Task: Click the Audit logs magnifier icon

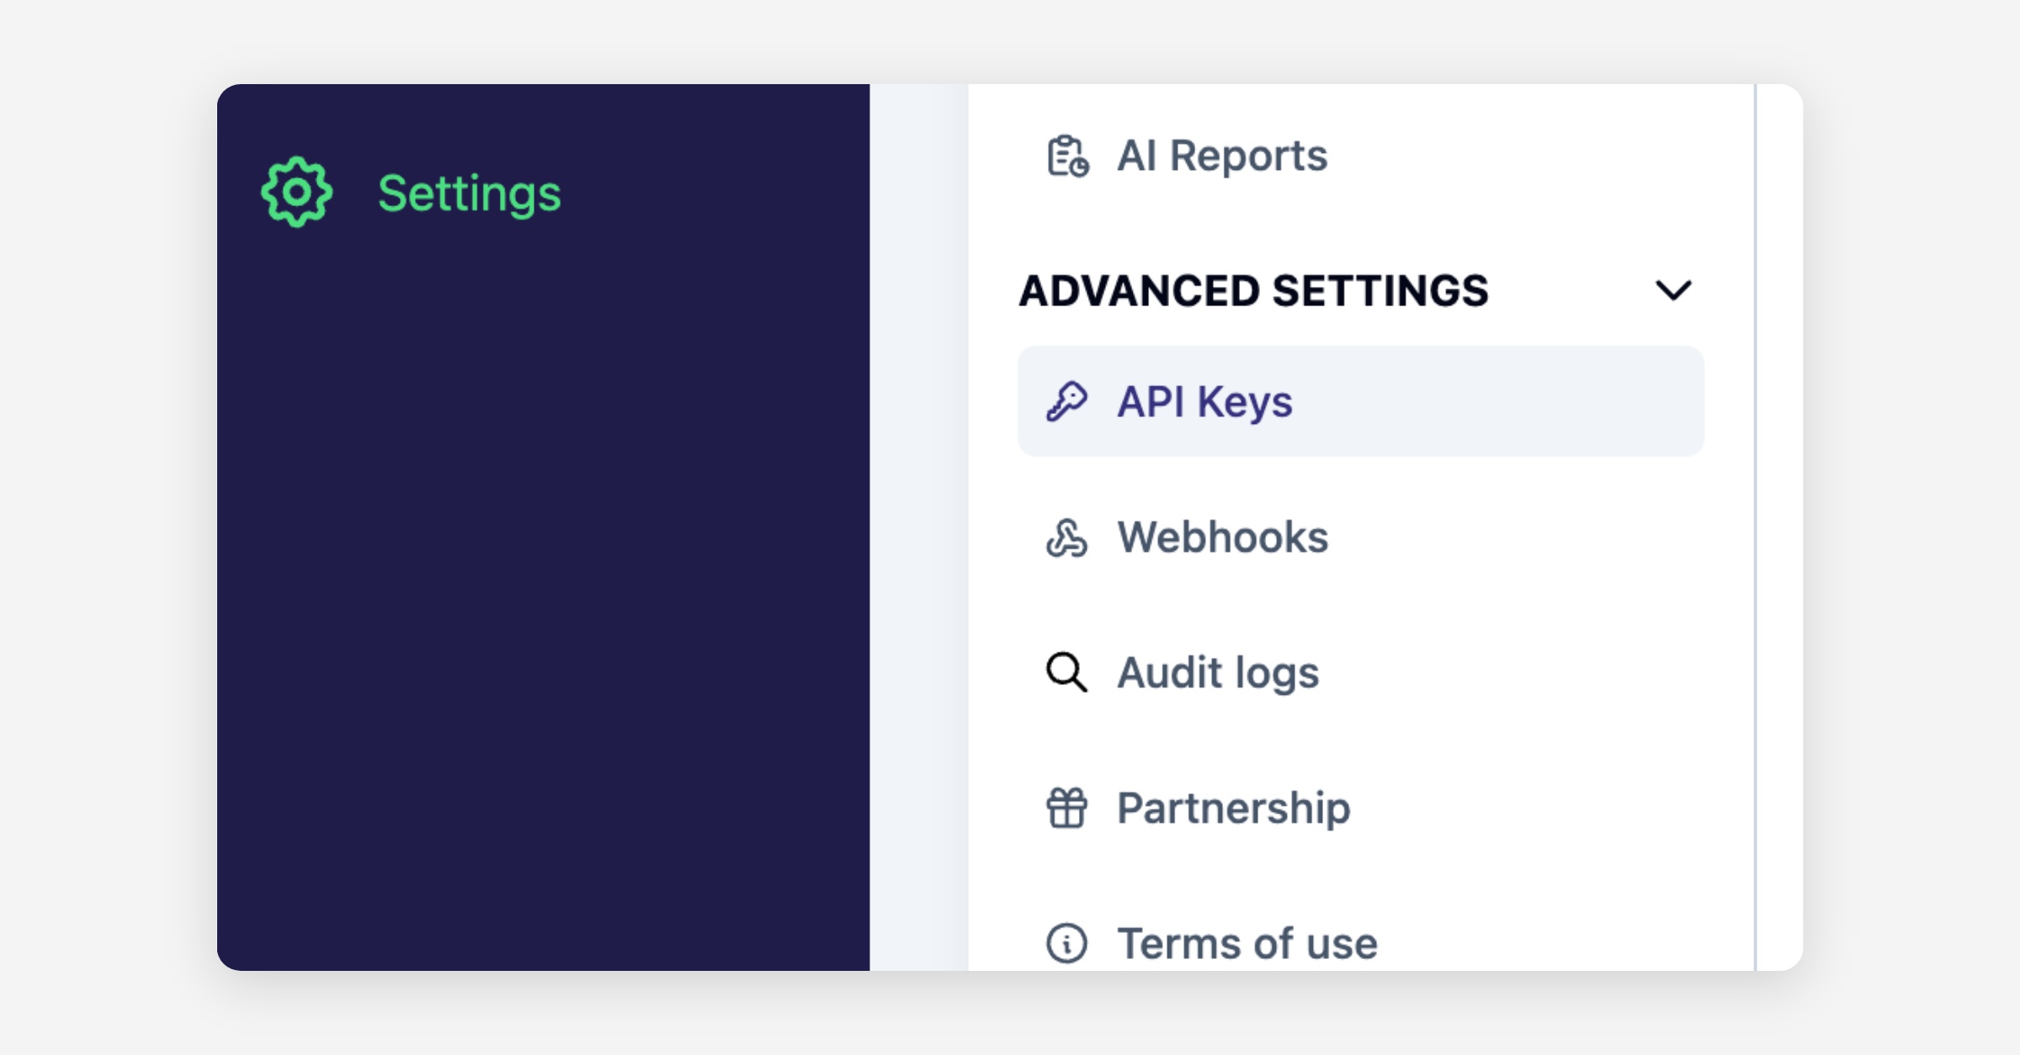Action: tap(1066, 672)
